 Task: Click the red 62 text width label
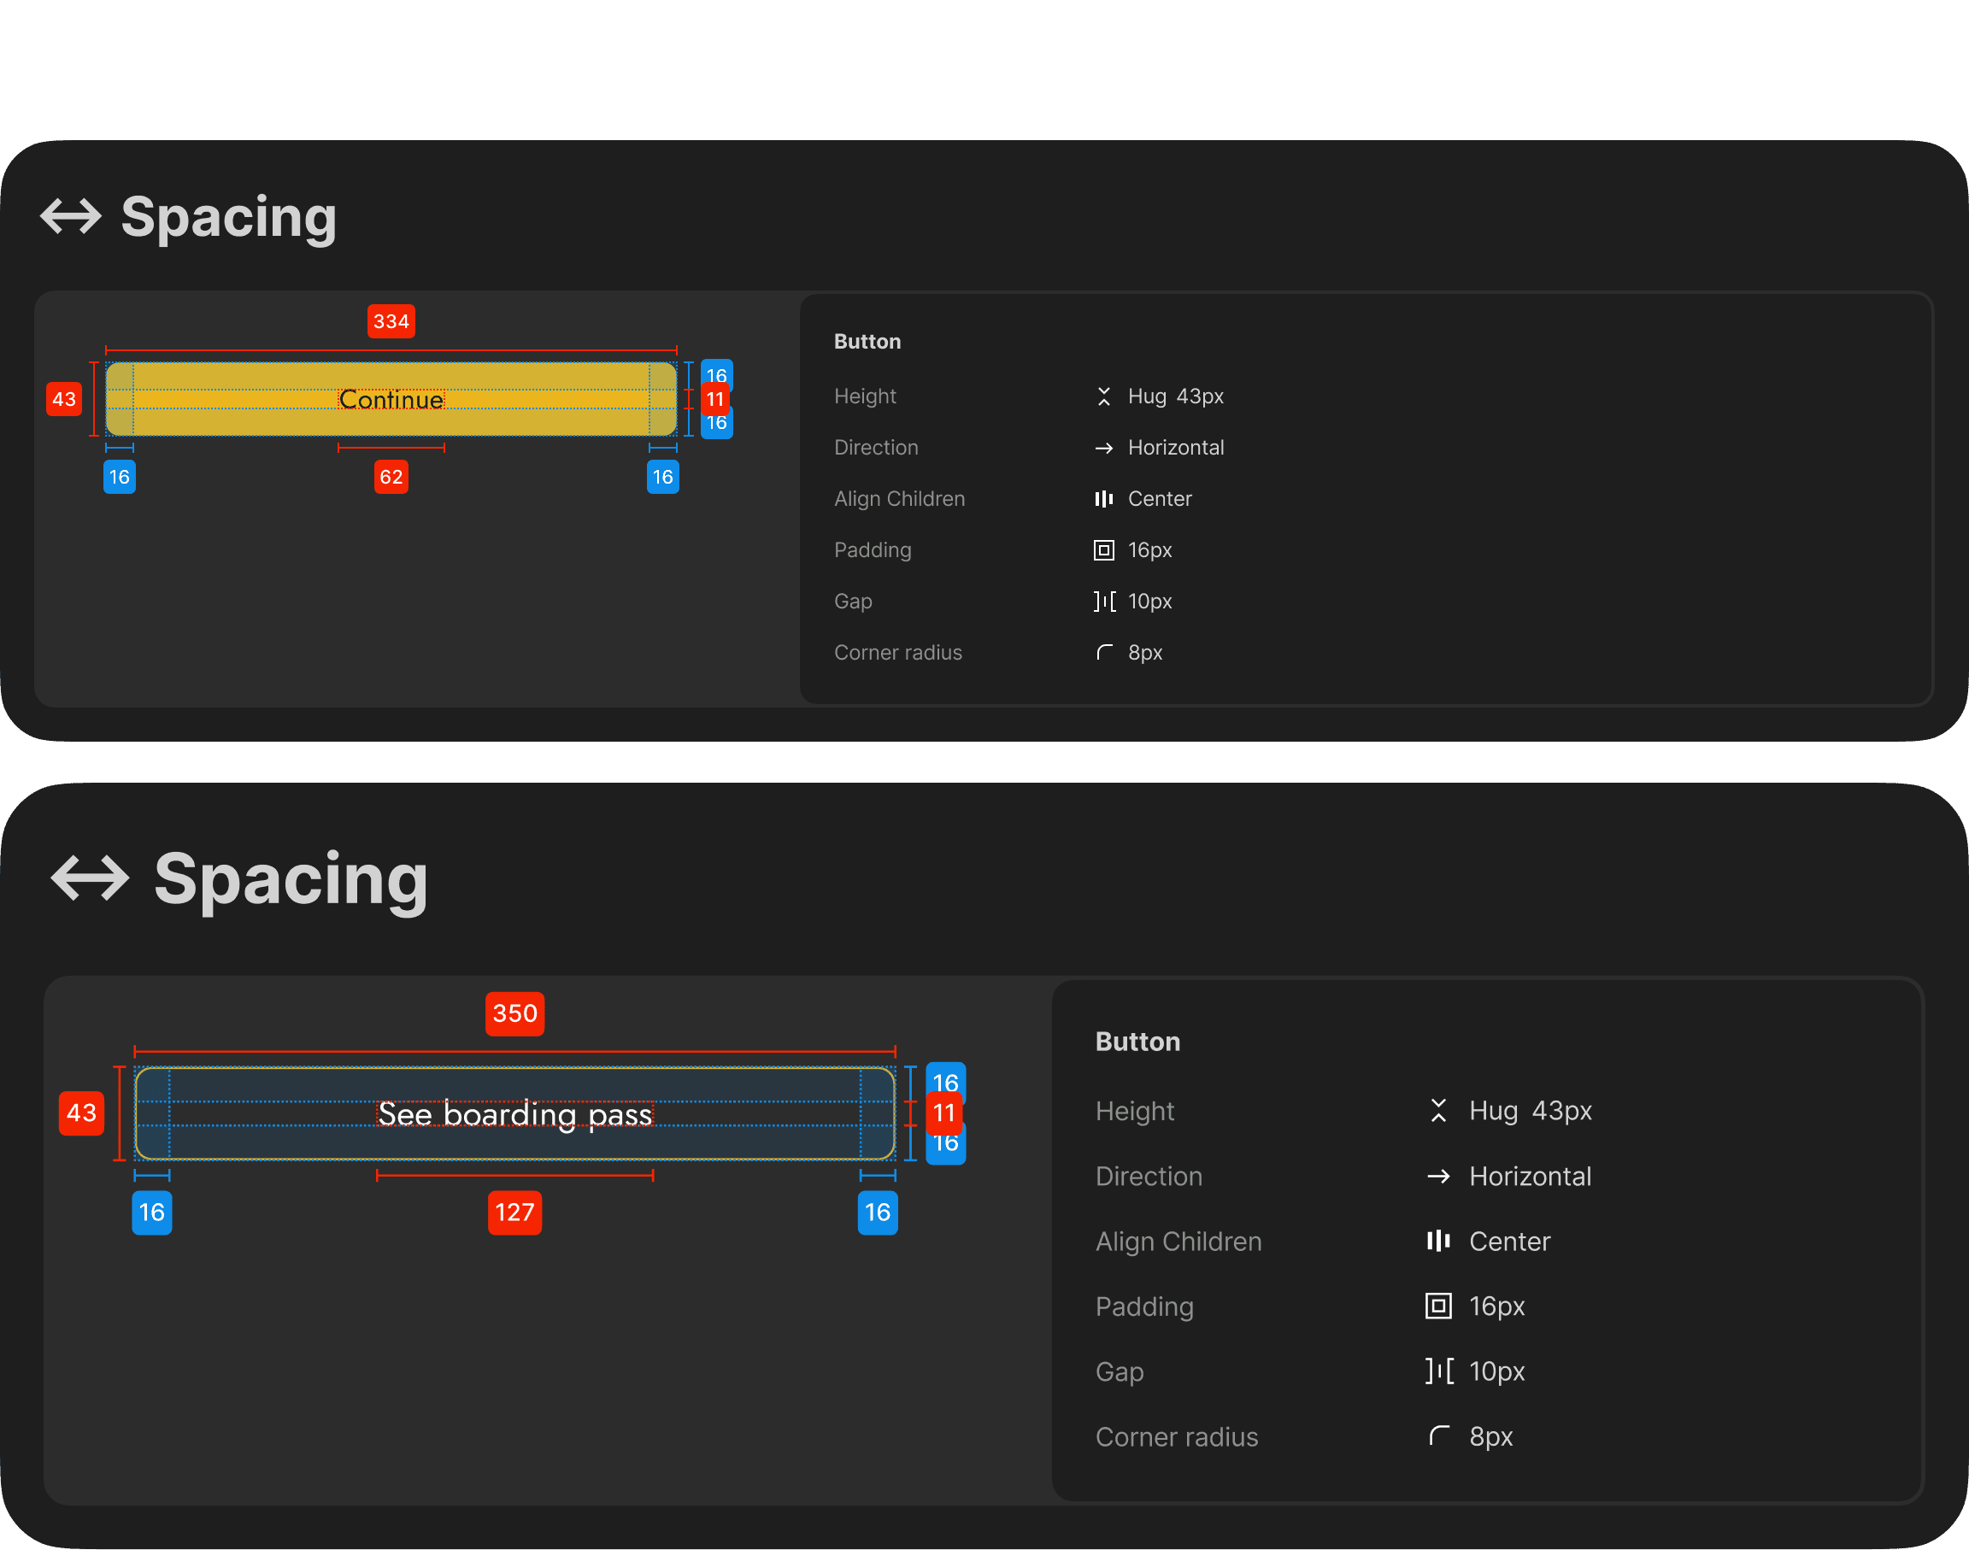coord(391,478)
